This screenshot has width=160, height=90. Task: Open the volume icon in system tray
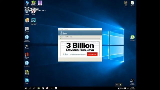(123, 88)
